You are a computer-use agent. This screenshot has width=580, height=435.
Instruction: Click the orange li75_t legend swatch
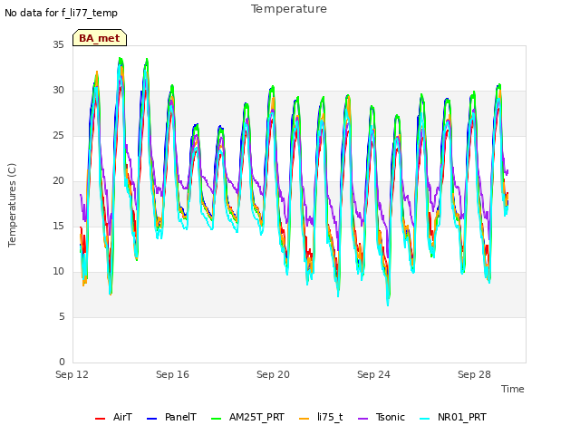click(304, 419)
